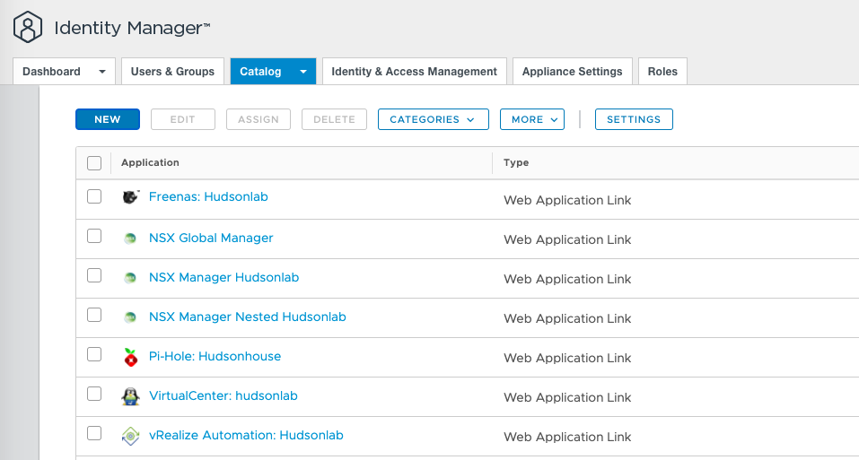
Task: Click the VirtualCenter penguin icon
Action: pyautogui.click(x=130, y=396)
